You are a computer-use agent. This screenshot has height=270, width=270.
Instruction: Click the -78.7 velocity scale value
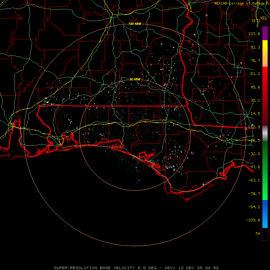tap(254, 194)
